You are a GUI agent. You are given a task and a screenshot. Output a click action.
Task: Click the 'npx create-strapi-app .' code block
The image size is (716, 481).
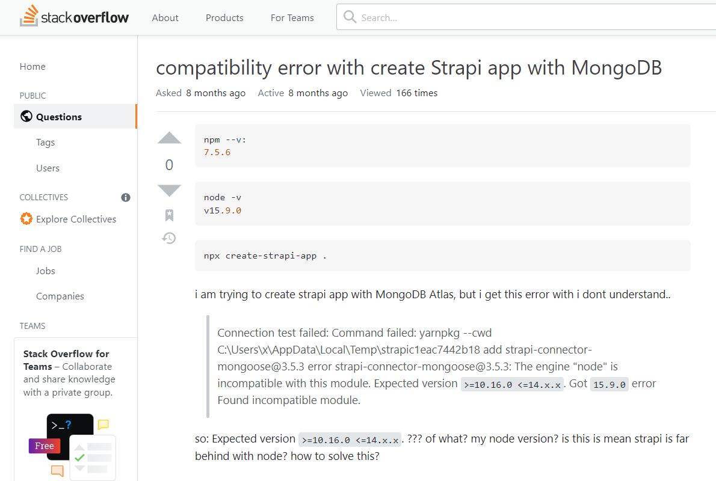point(442,256)
